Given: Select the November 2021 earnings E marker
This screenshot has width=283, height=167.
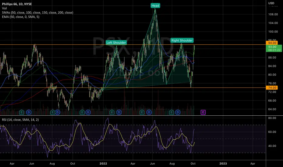Looking at the screenshot, I should tap(82, 112).
